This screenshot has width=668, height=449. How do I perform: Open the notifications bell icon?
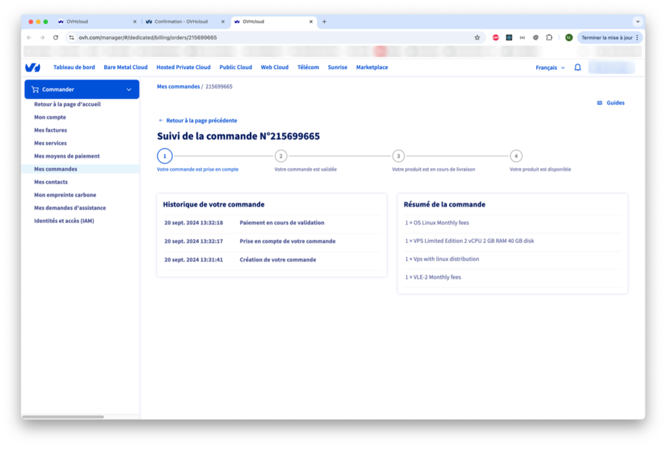(577, 67)
